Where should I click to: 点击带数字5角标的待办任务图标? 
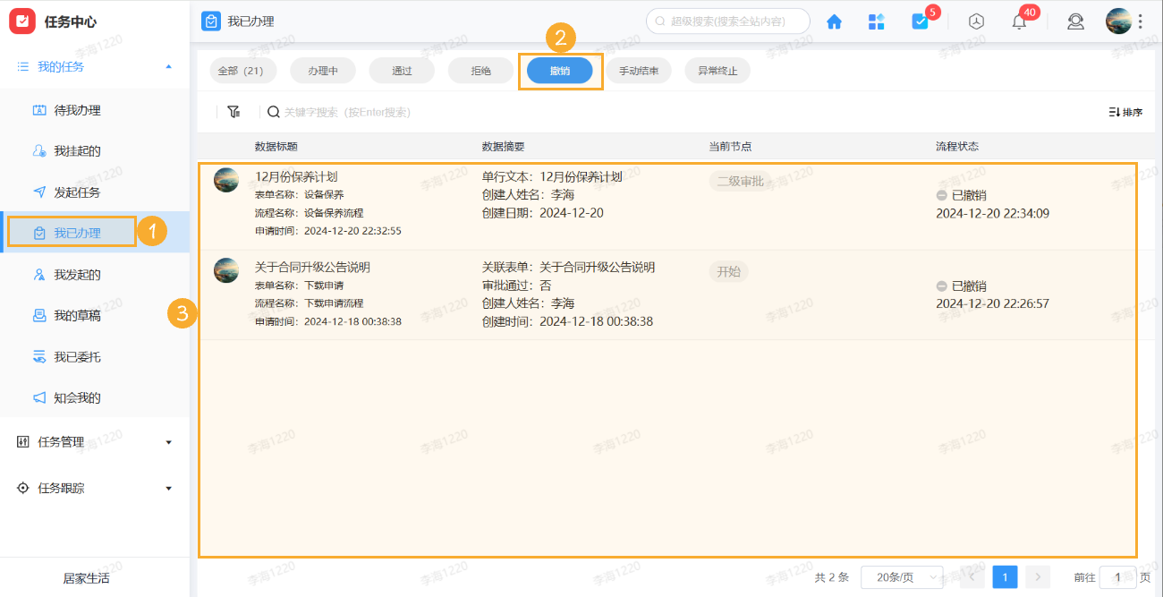tap(921, 21)
